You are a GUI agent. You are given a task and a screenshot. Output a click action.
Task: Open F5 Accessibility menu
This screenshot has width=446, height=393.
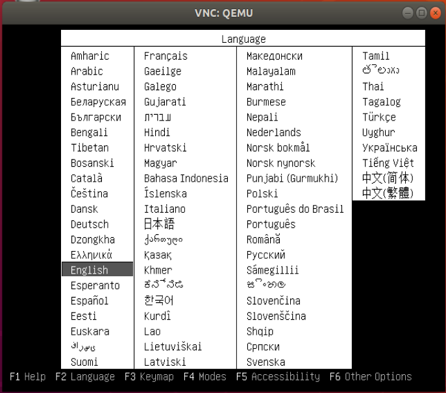278,377
